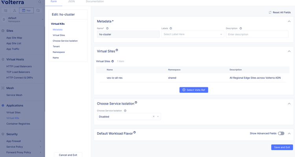This screenshot has height=157, width=295.
Task: Open Service Mesh page
Action: tap(14, 95)
